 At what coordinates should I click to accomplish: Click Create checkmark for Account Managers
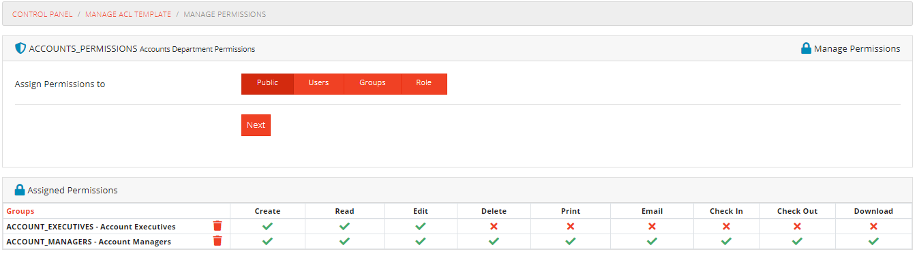tap(267, 241)
